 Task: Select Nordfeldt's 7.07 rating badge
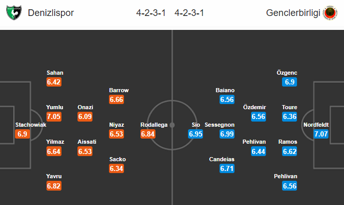coord(321,134)
